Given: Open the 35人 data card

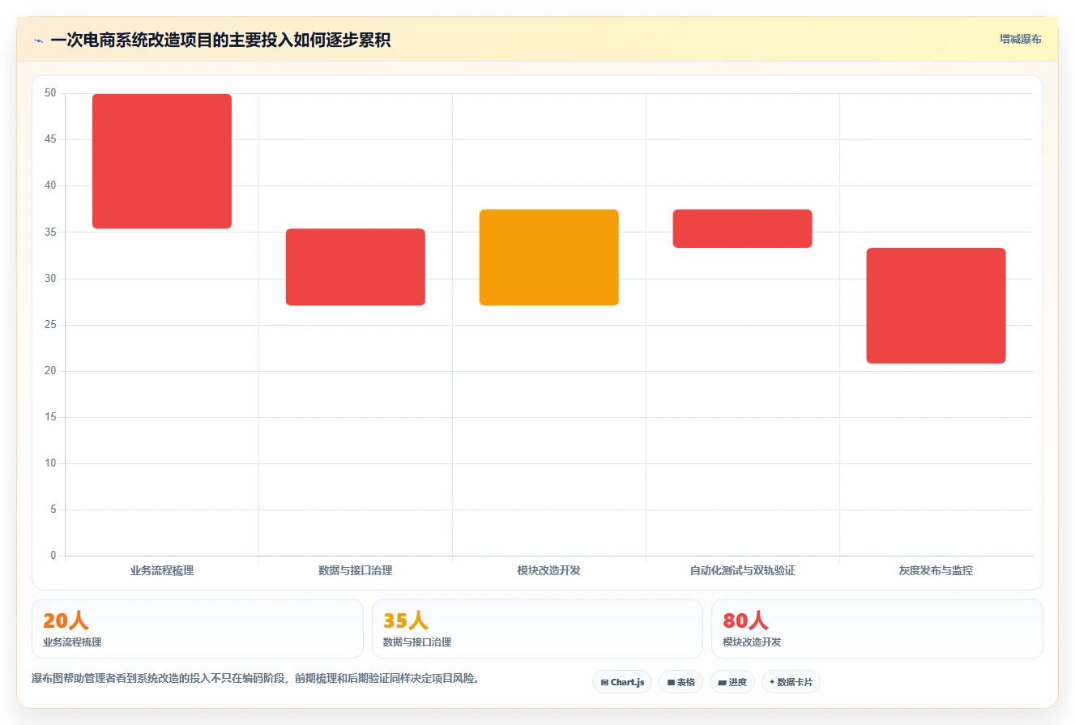Looking at the screenshot, I should click(537, 629).
